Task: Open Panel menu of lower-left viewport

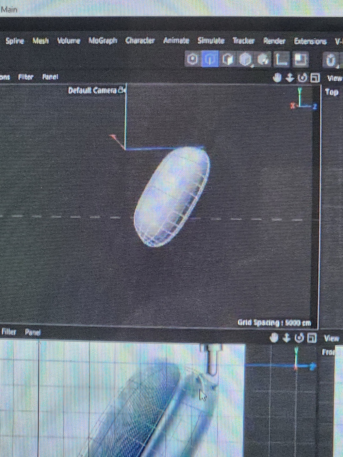Action: 33,332
